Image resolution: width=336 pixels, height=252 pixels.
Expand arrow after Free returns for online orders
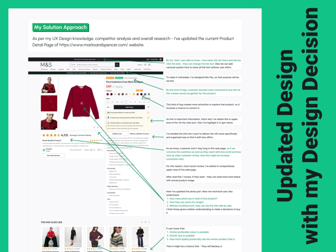tap(109, 73)
